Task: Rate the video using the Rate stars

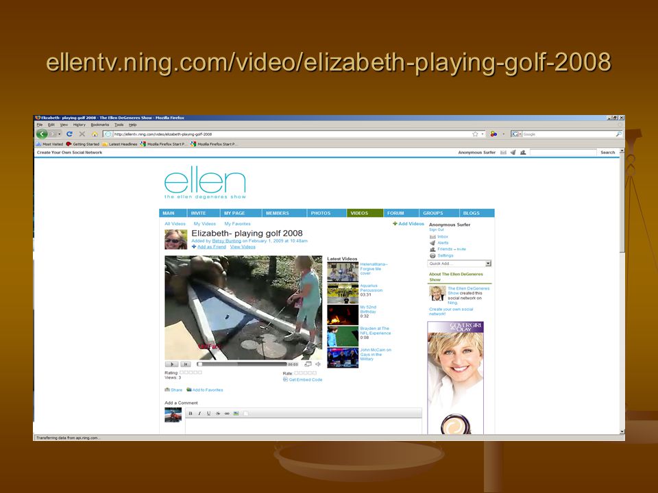Action: tap(306, 372)
